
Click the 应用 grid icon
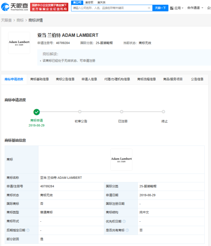172,8
